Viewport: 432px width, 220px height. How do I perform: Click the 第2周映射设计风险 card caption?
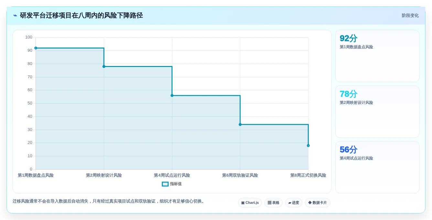[356, 103]
